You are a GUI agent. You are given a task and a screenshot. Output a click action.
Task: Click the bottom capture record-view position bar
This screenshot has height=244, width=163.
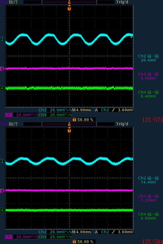tap(69, 124)
